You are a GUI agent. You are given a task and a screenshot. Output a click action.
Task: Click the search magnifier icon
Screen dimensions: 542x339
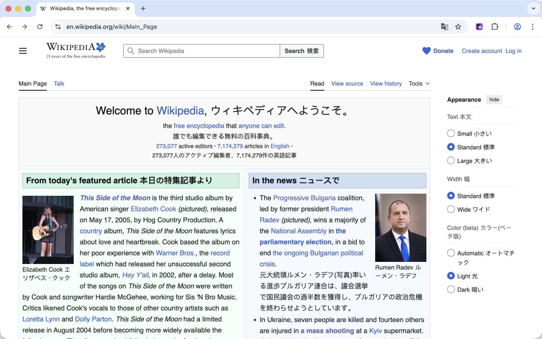tap(131, 51)
